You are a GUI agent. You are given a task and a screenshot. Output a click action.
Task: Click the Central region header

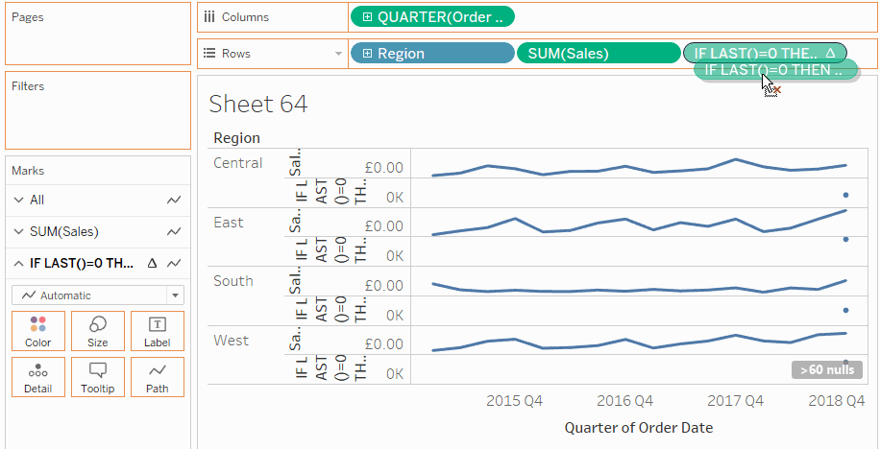tap(238, 163)
